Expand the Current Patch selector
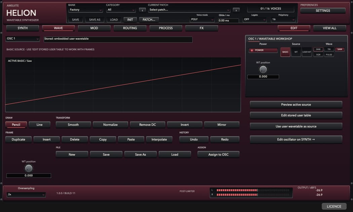 pyautogui.click(x=189, y=10)
